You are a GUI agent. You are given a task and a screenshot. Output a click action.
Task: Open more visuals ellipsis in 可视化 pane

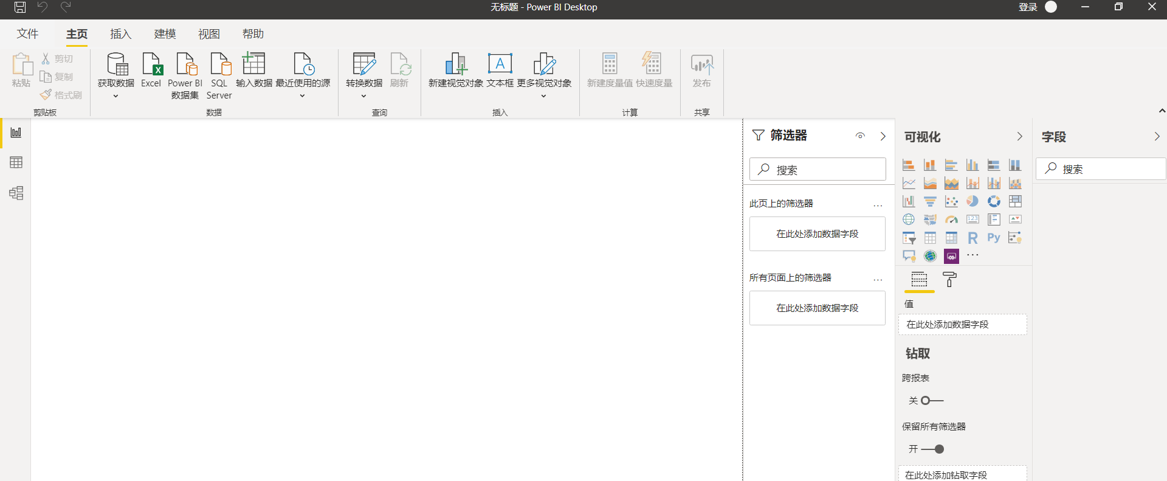(972, 255)
